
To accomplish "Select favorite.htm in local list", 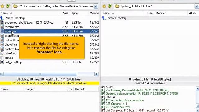I will point(12,27).
